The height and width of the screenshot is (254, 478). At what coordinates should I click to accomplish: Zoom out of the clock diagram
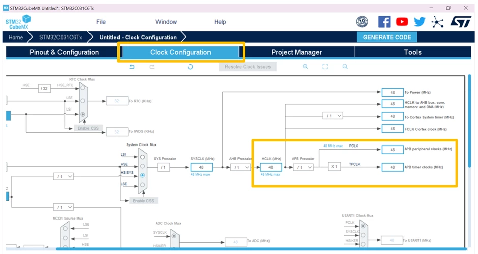345,67
